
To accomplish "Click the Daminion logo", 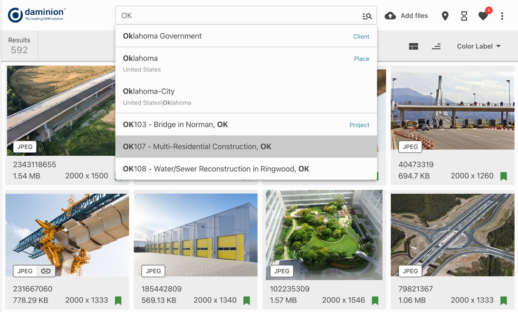I will click(37, 15).
